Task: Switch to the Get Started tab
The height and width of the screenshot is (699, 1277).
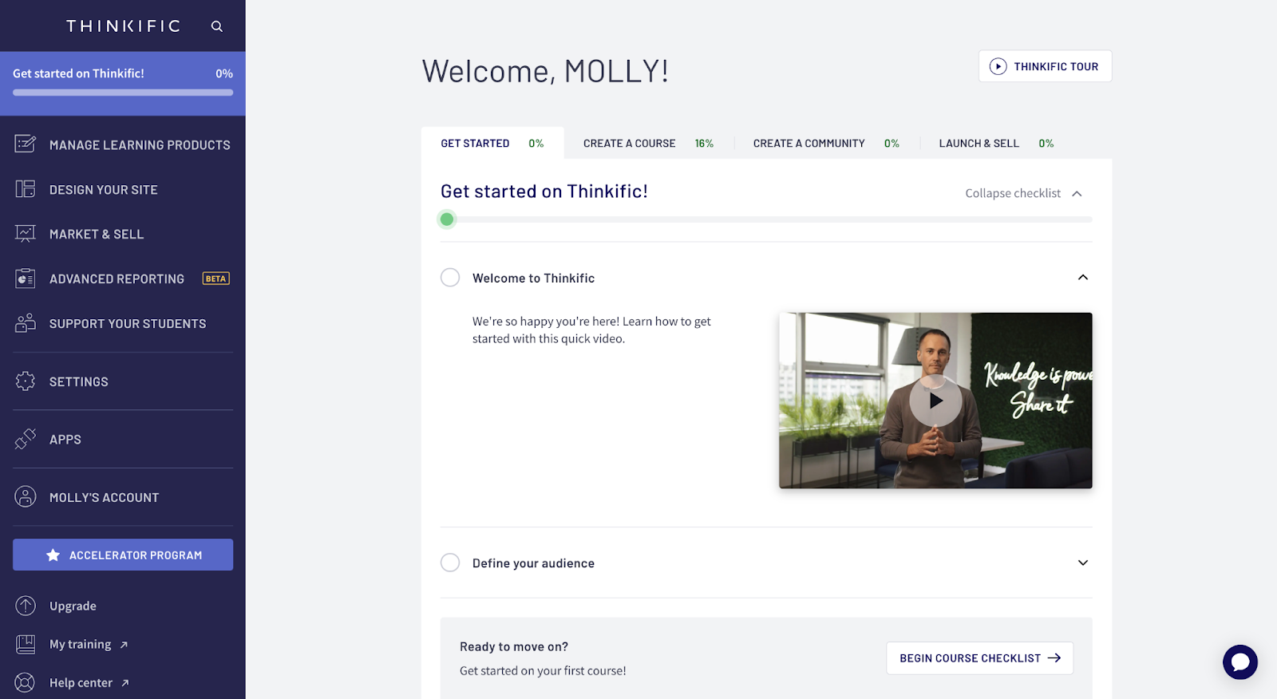Action: 492,144
